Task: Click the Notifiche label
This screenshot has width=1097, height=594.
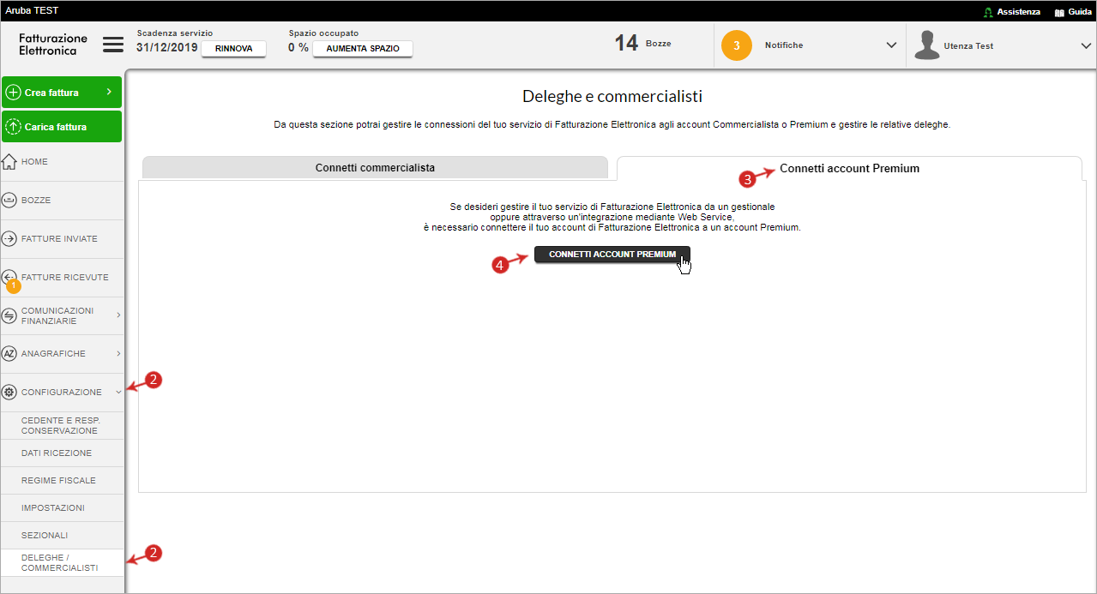Action: [784, 45]
